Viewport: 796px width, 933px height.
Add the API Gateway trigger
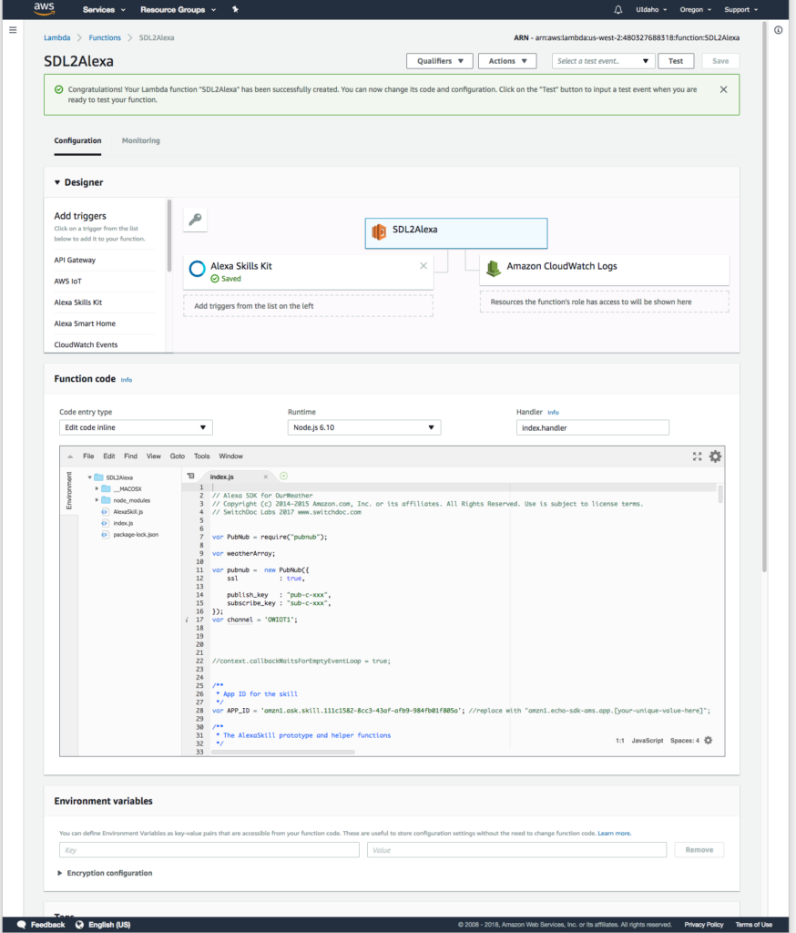(75, 260)
